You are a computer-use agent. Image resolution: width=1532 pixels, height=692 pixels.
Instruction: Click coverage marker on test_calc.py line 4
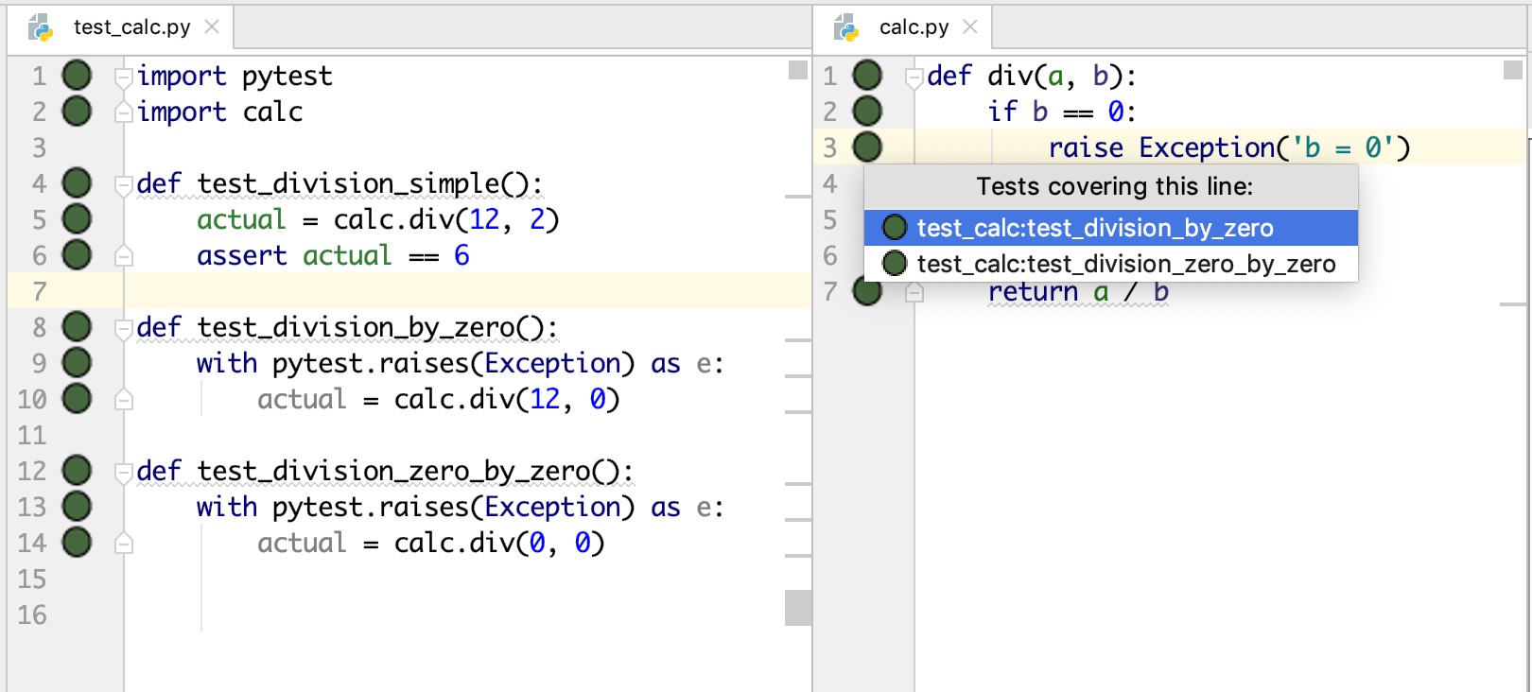point(77,183)
